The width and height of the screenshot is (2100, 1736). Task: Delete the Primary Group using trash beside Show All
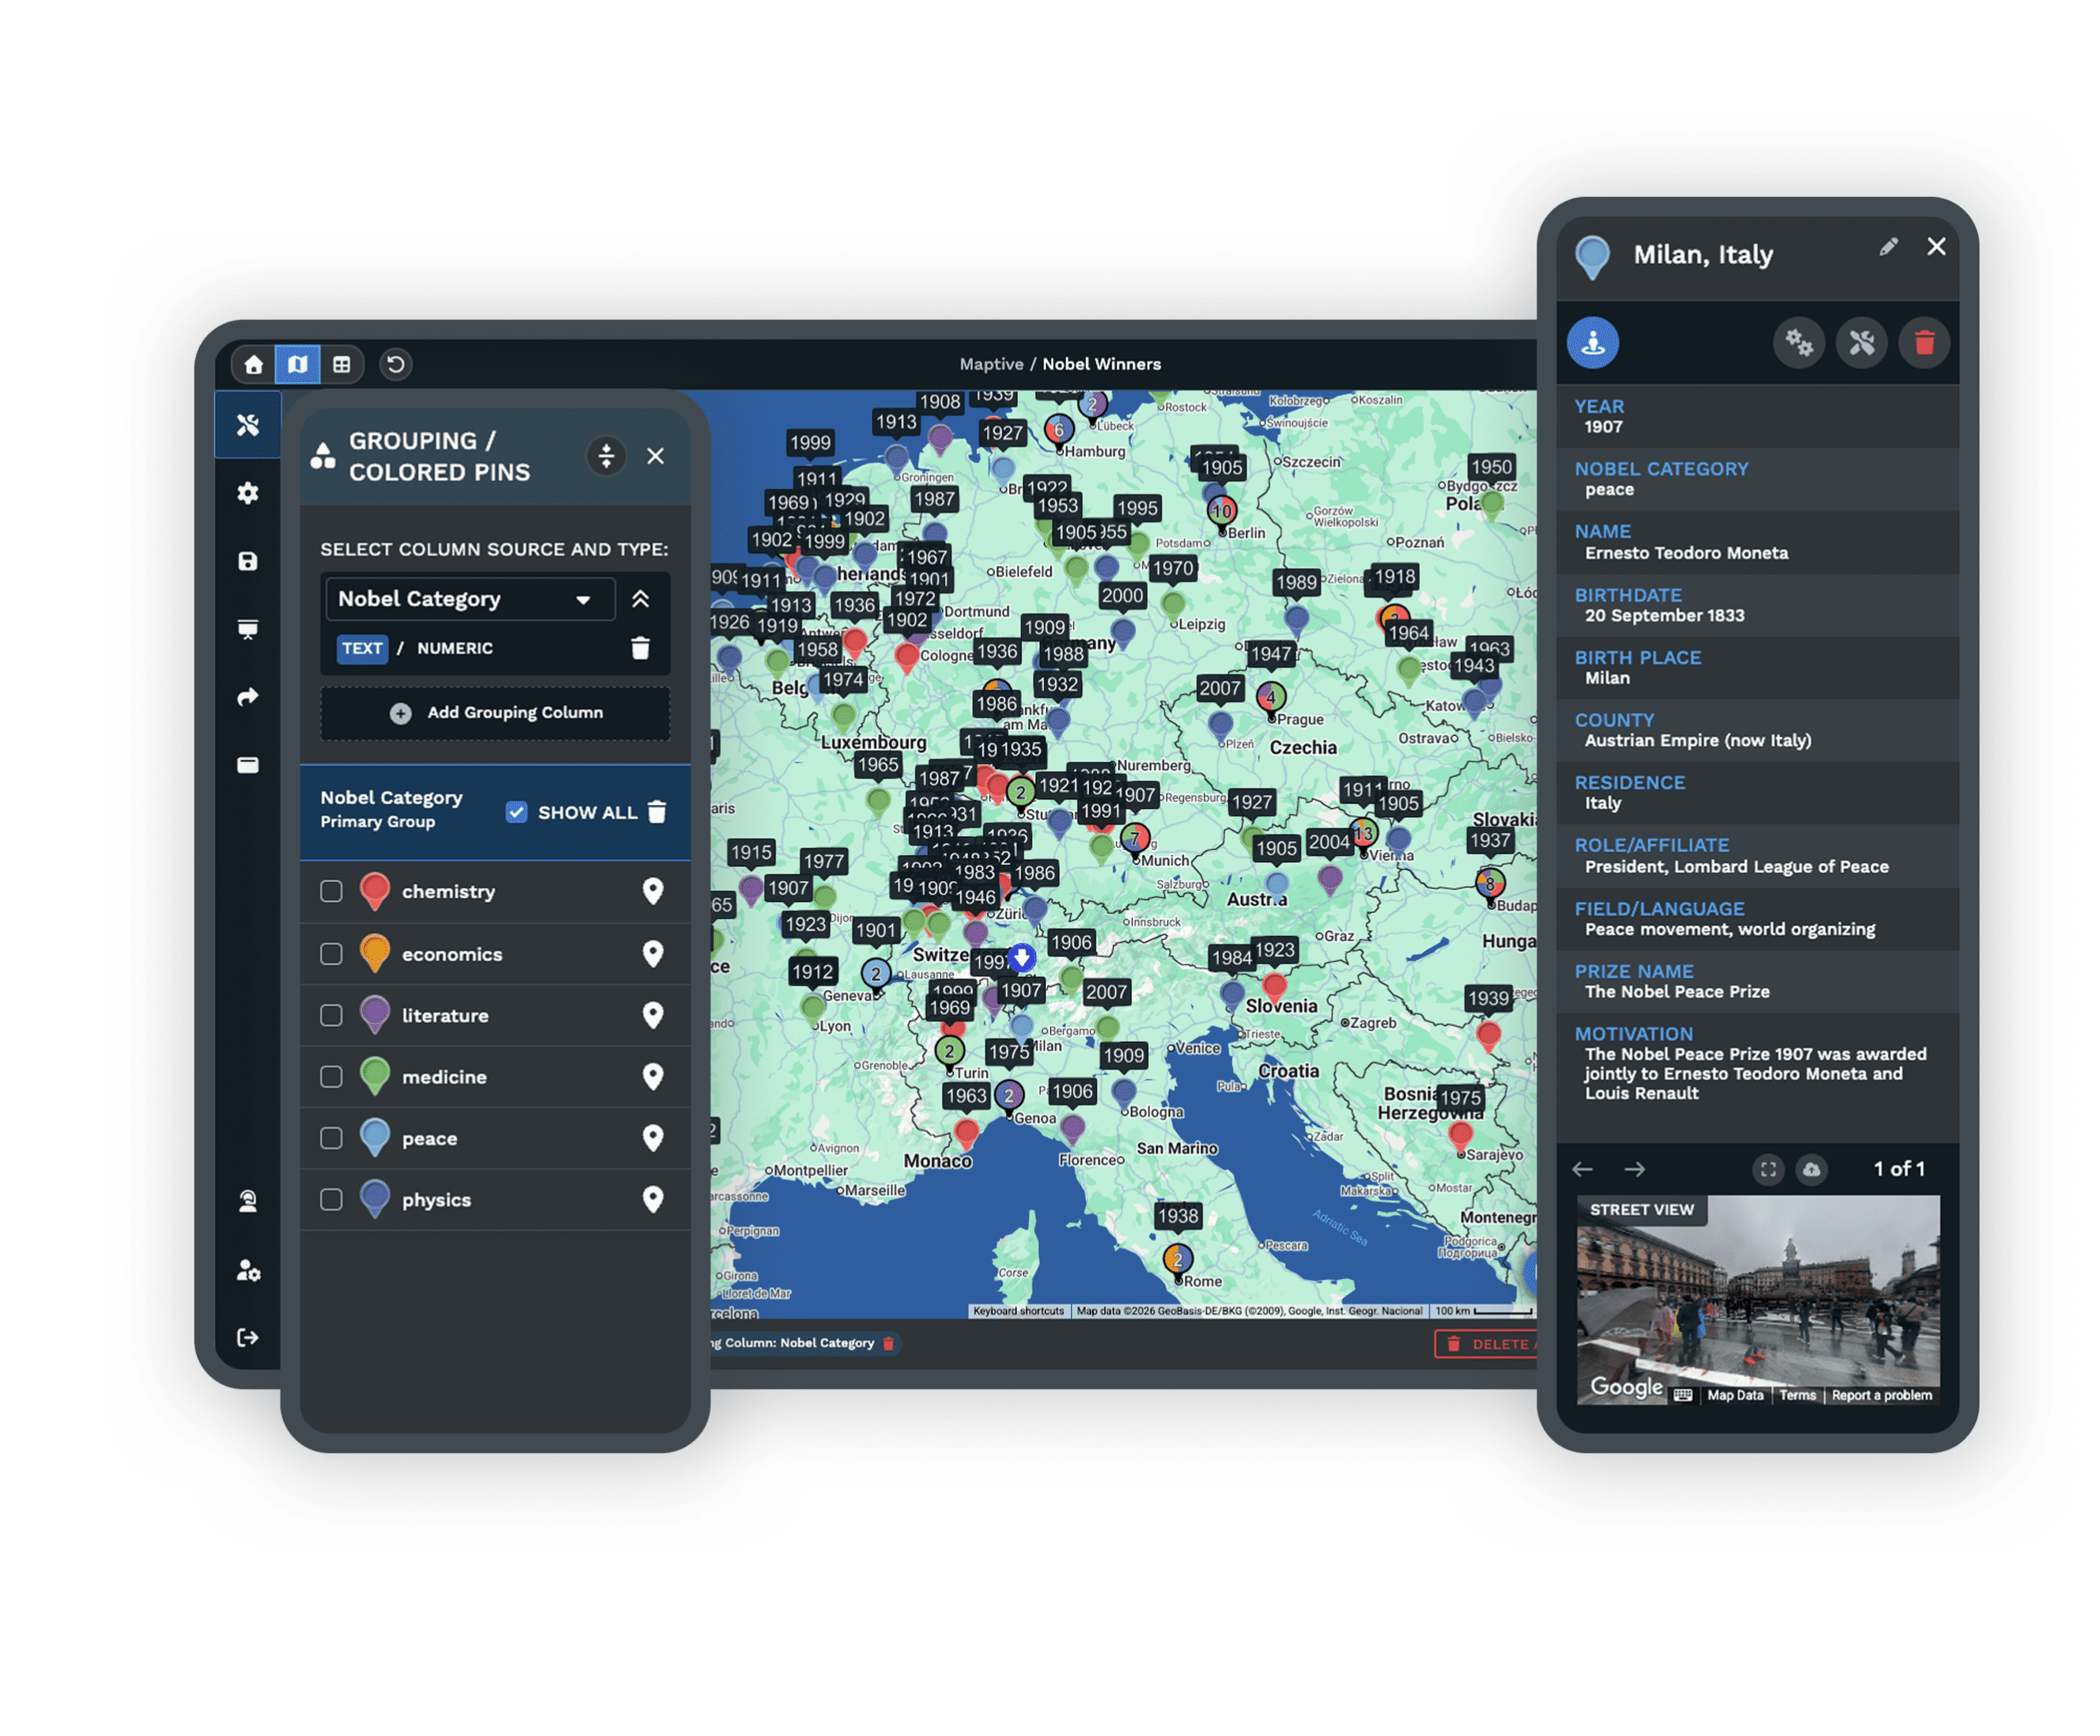pyautogui.click(x=657, y=812)
